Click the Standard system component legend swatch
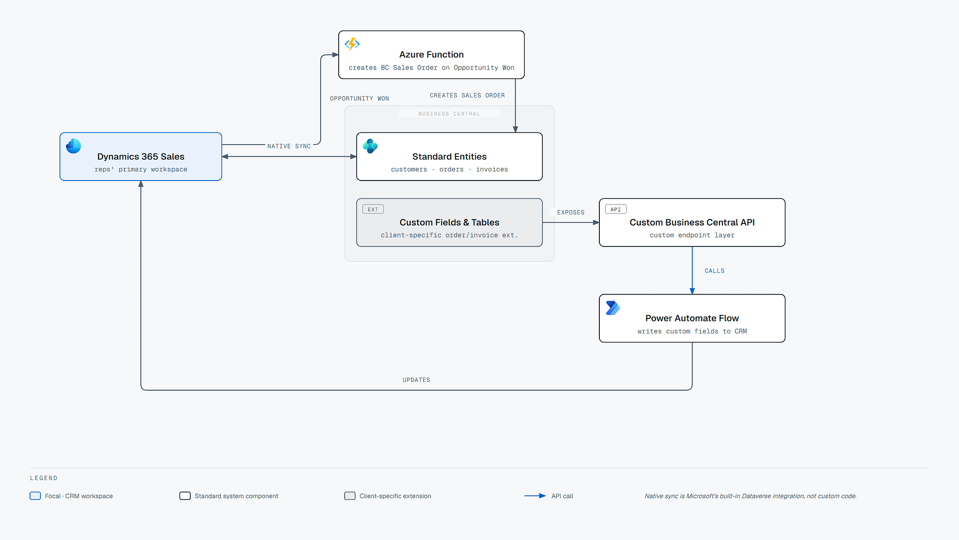The height and width of the screenshot is (540, 959). tap(185, 496)
